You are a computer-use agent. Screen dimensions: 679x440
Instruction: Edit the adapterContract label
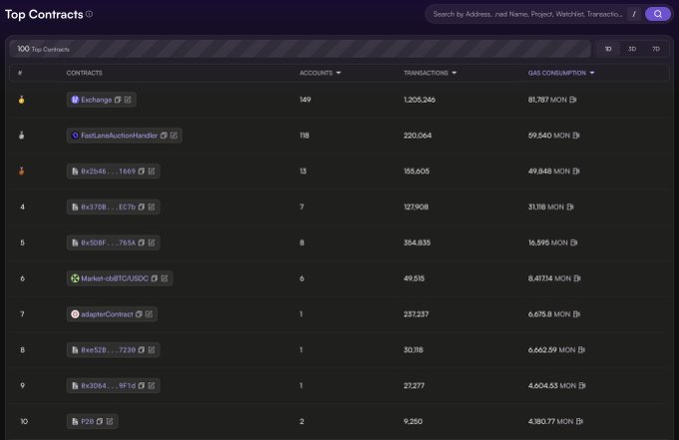click(x=149, y=314)
